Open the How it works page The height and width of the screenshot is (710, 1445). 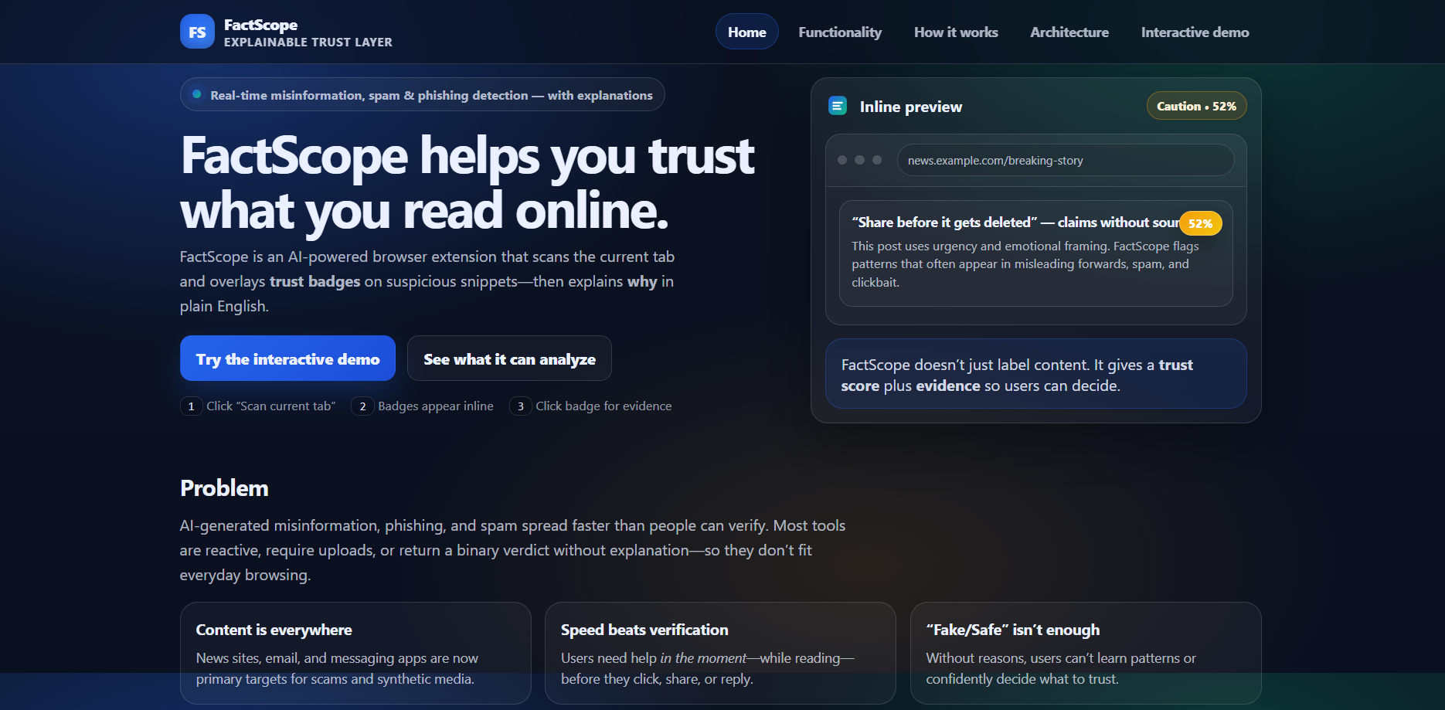point(956,32)
